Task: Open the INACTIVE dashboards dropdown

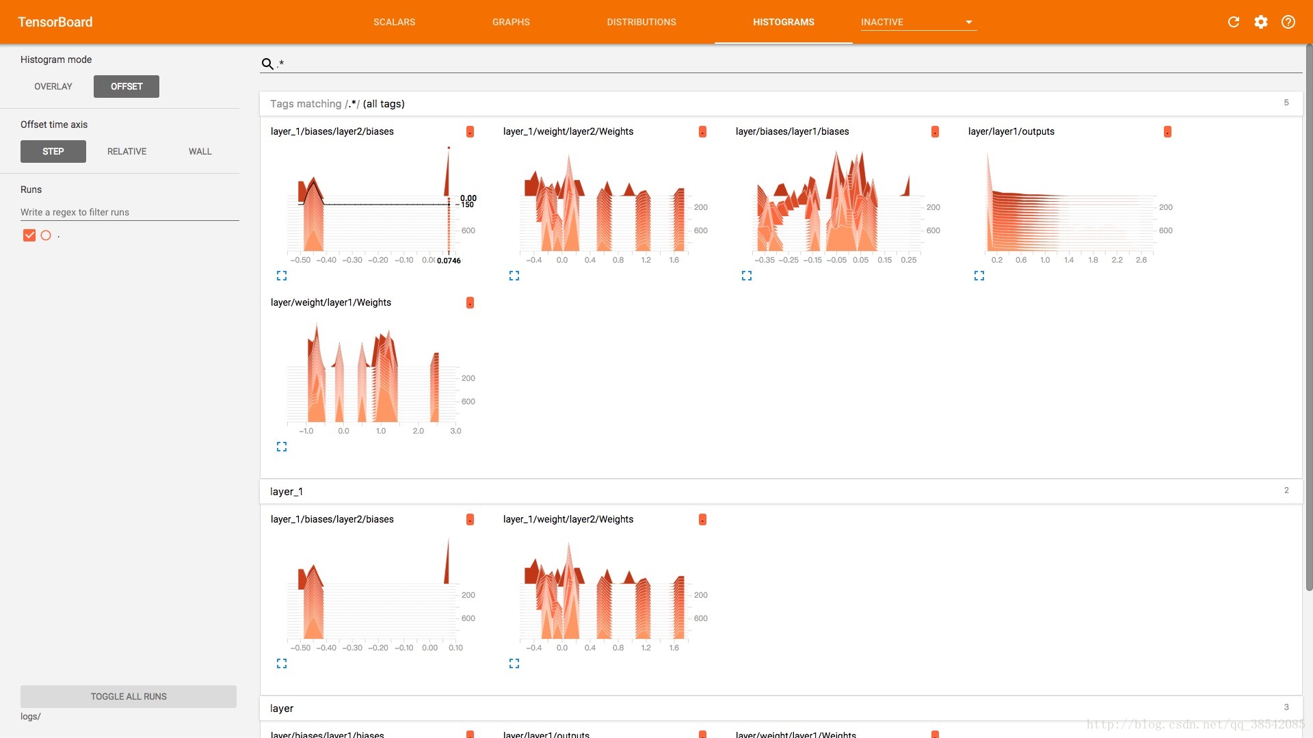Action: [x=918, y=22]
